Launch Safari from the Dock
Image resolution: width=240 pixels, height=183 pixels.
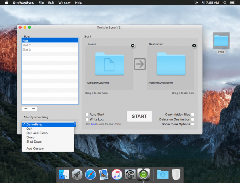pos(90,175)
